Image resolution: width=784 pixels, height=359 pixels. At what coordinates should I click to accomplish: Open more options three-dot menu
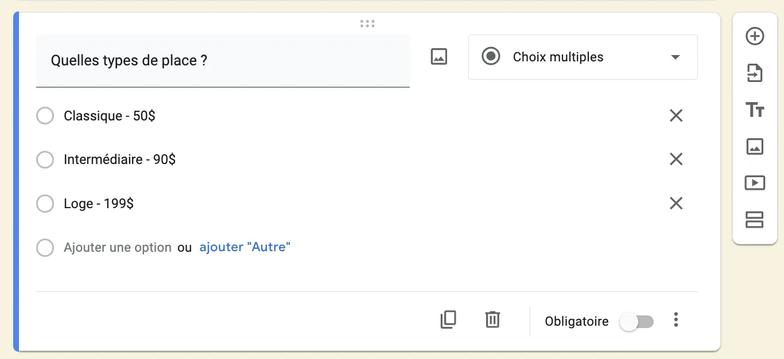pos(676,320)
